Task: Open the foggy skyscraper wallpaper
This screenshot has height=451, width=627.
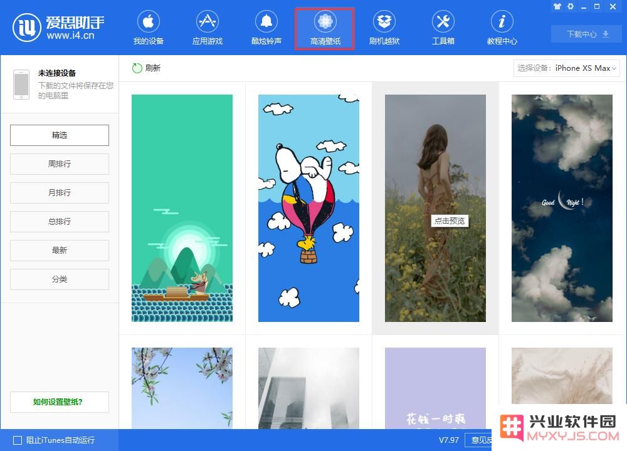Action: pyautogui.click(x=308, y=388)
